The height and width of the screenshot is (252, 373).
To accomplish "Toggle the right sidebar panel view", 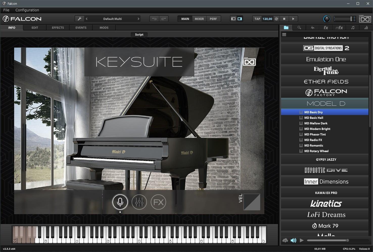I will pos(240,19).
